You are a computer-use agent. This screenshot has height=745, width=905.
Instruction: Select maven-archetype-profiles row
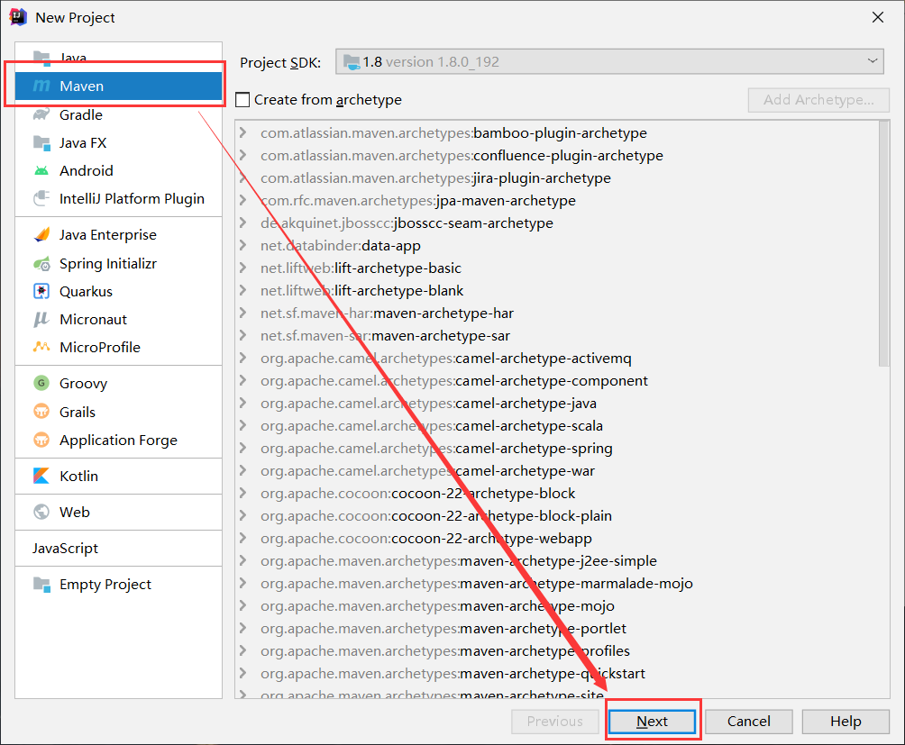(556, 650)
